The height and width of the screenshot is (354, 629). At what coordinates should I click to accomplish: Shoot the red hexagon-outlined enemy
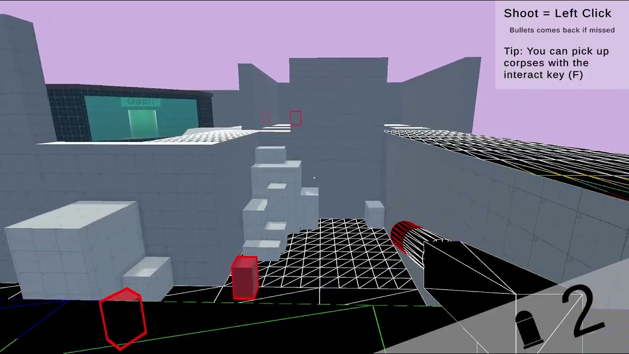(x=123, y=319)
